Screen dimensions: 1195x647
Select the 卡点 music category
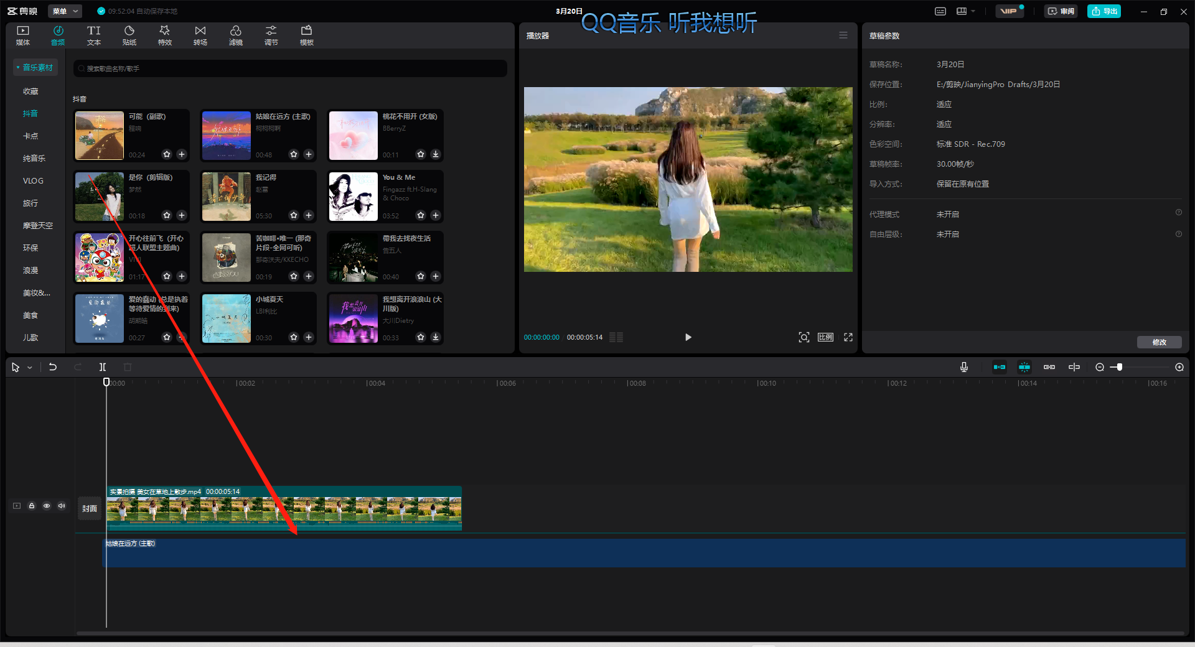[30, 136]
